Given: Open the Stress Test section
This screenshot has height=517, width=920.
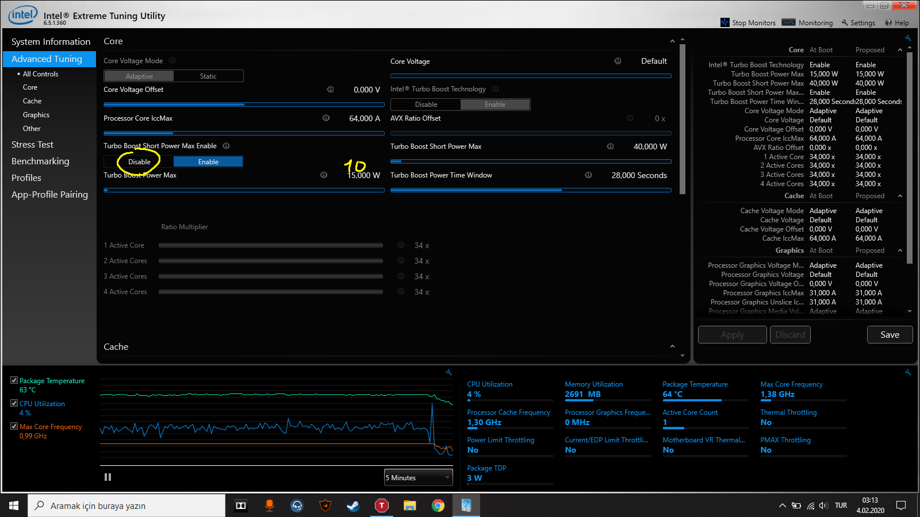Looking at the screenshot, I should tap(32, 145).
